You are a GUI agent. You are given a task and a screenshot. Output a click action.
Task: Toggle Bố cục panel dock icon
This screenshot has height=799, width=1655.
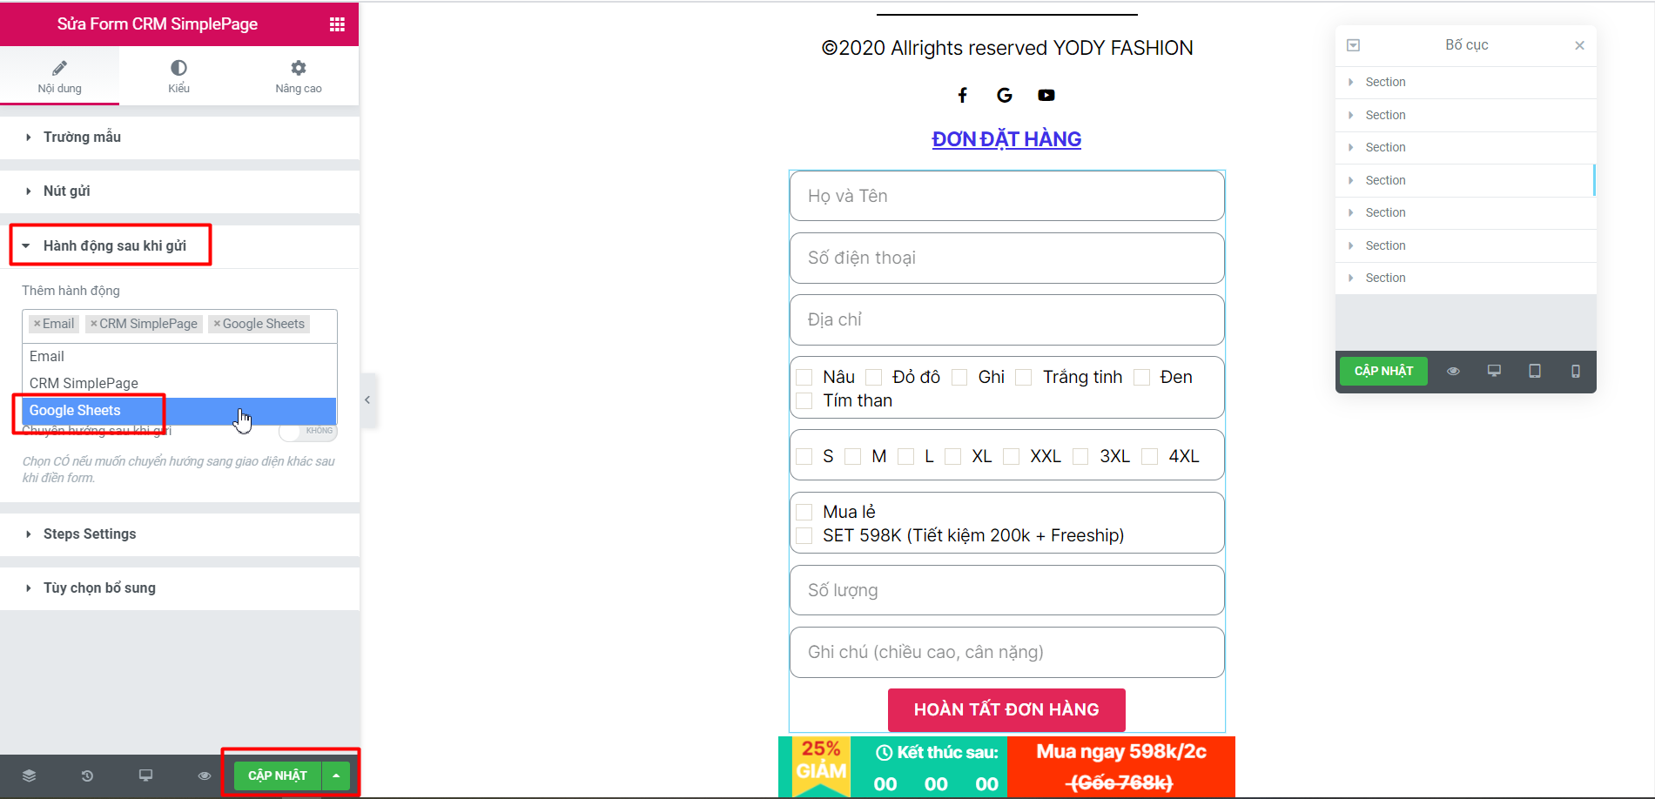[1353, 45]
